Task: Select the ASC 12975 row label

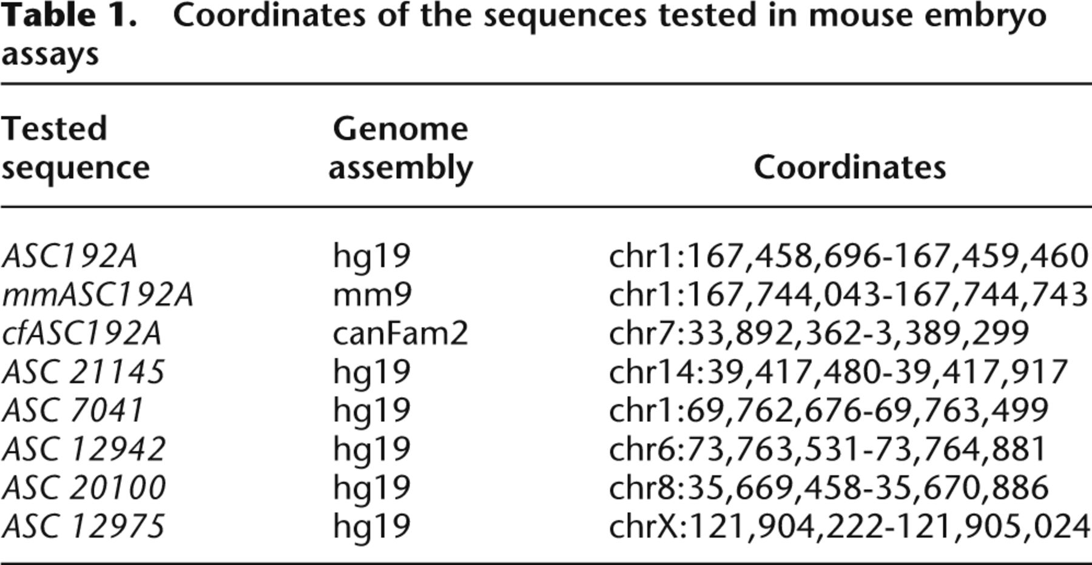Action: click(84, 526)
